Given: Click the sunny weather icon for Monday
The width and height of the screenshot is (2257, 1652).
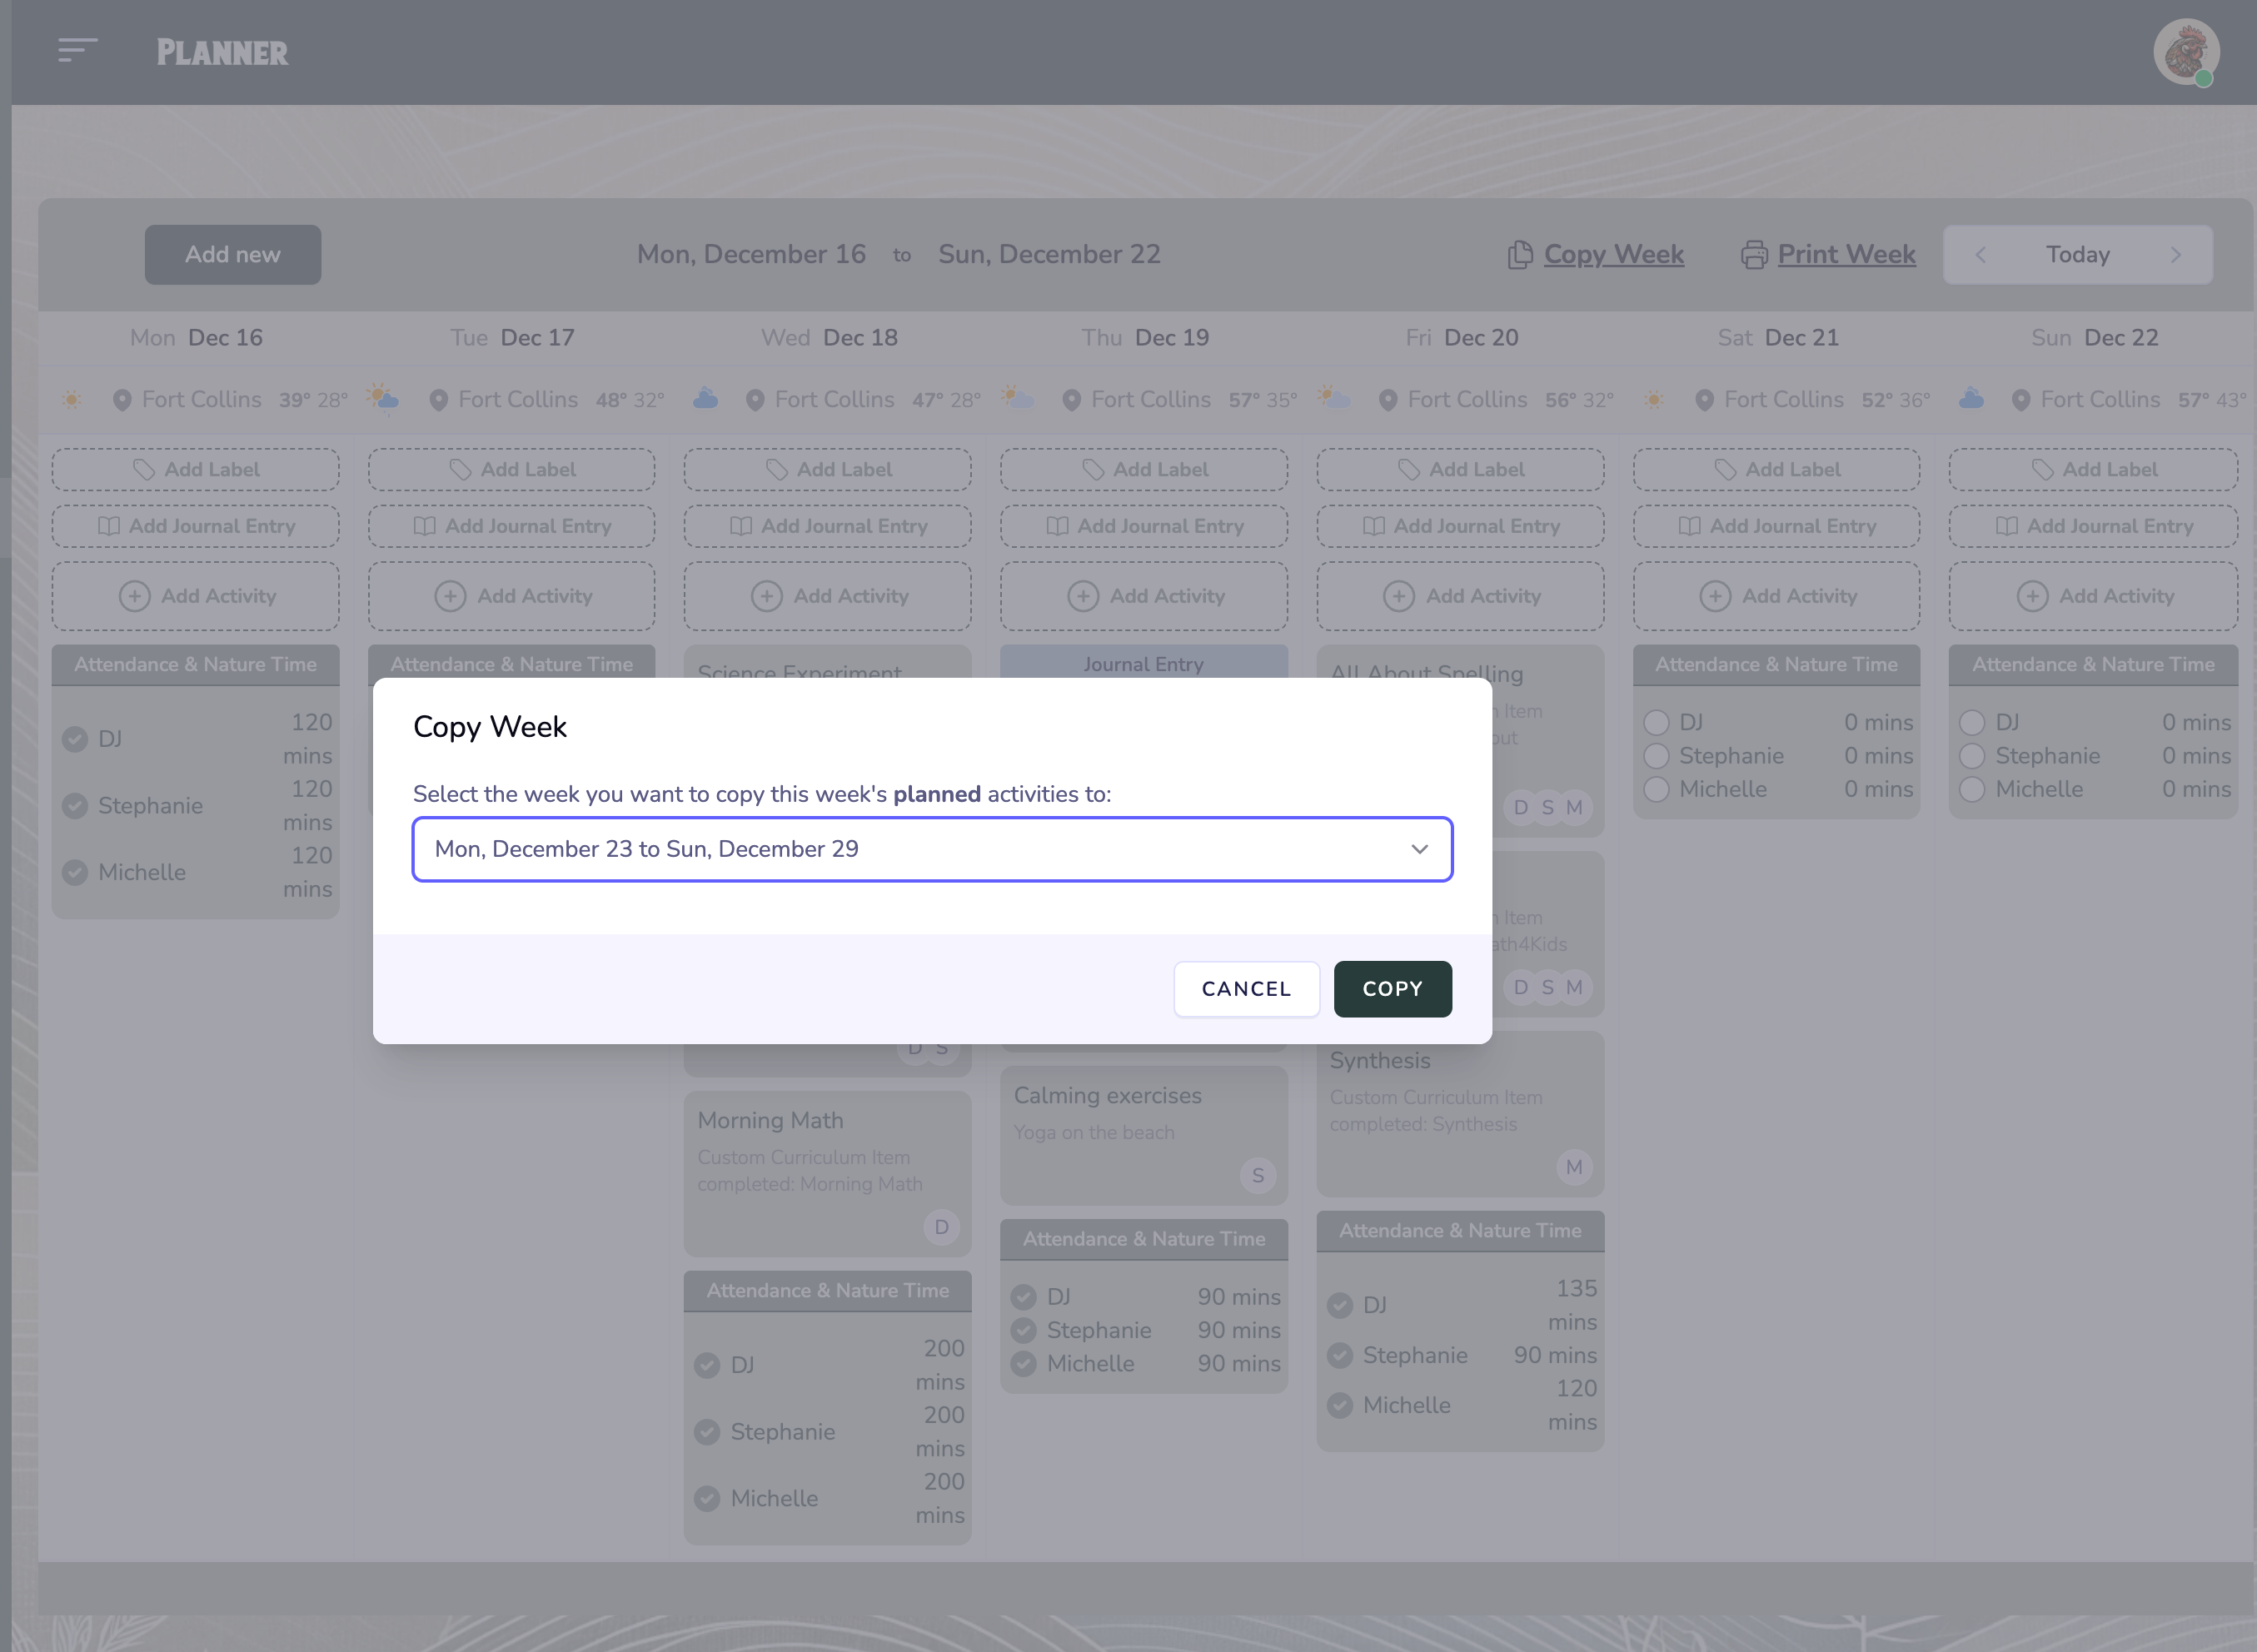Looking at the screenshot, I should (71, 400).
